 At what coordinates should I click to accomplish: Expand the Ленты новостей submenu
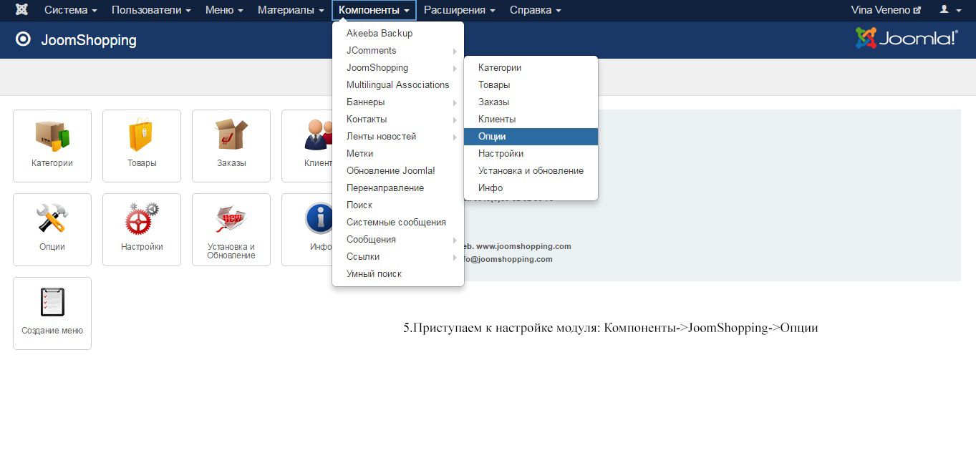398,137
